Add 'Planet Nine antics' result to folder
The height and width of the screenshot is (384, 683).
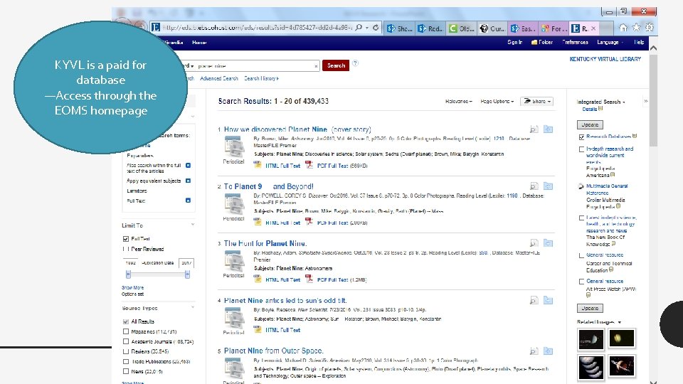pos(548,300)
